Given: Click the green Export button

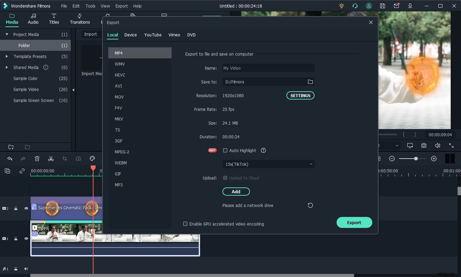Looking at the screenshot, I should 354,222.
